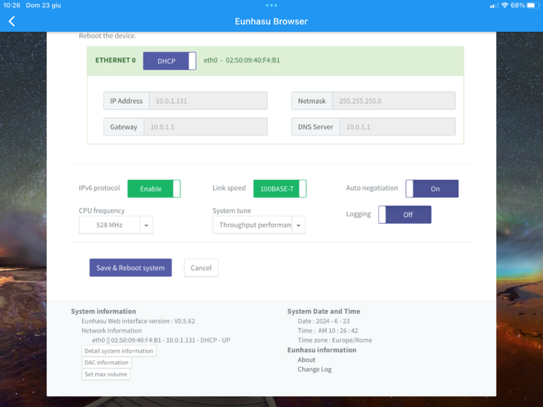This screenshot has height=407, width=543.
Task: Turn off Auto negotiation
Action: pyautogui.click(x=432, y=189)
